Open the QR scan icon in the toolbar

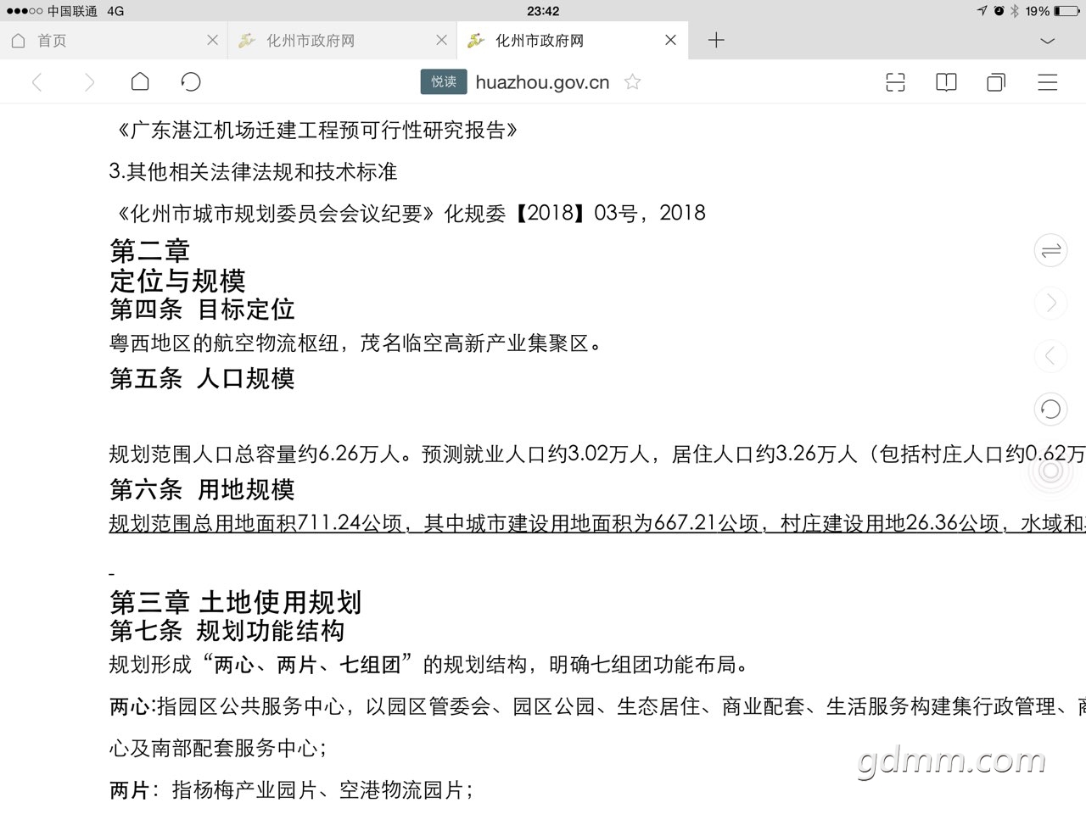(x=895, y=82)
